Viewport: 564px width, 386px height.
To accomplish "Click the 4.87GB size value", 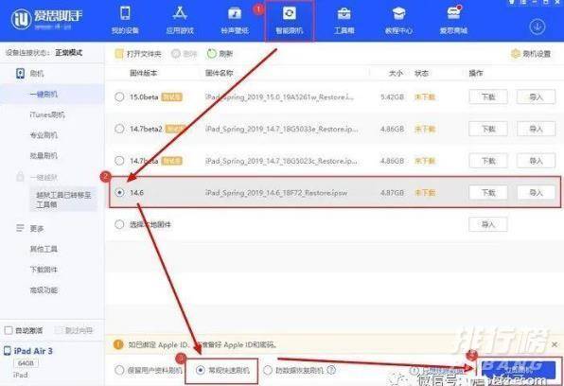I will tap(392, 192).
